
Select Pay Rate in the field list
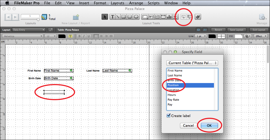click(x=190, y=100)
